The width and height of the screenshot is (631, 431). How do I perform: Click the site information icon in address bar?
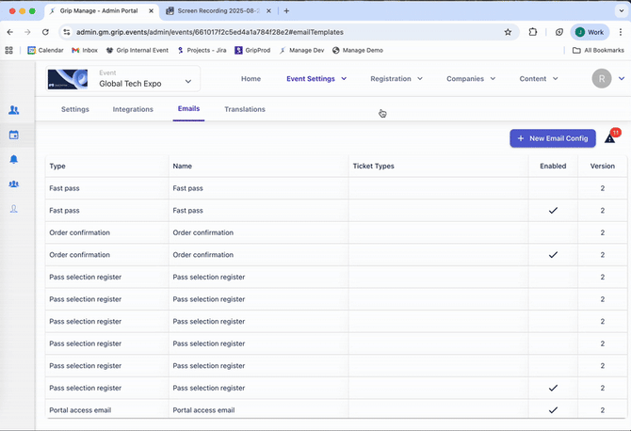[x=67, y=32]
